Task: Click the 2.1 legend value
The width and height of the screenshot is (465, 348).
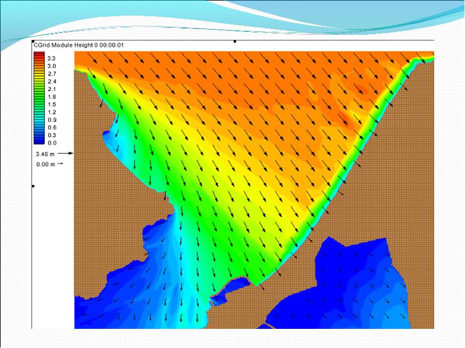Action: 52,89
